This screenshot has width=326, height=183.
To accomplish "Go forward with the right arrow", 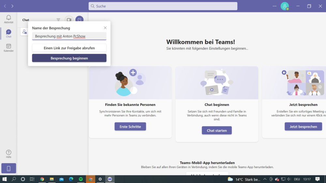I will tap(12, 6).
